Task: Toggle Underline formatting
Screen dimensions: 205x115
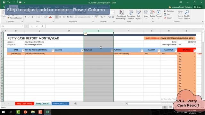Action: 32,17
